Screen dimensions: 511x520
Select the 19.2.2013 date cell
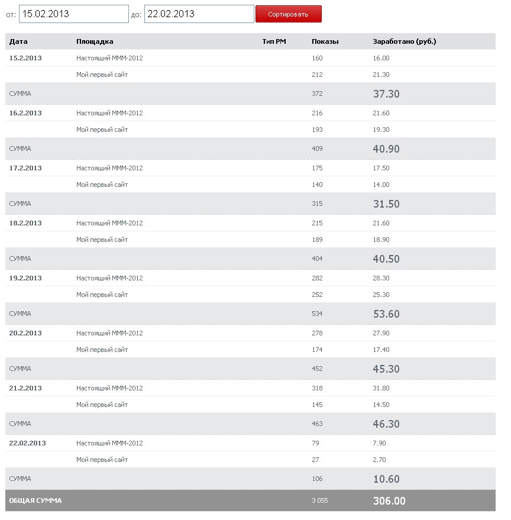pos(25,278)
